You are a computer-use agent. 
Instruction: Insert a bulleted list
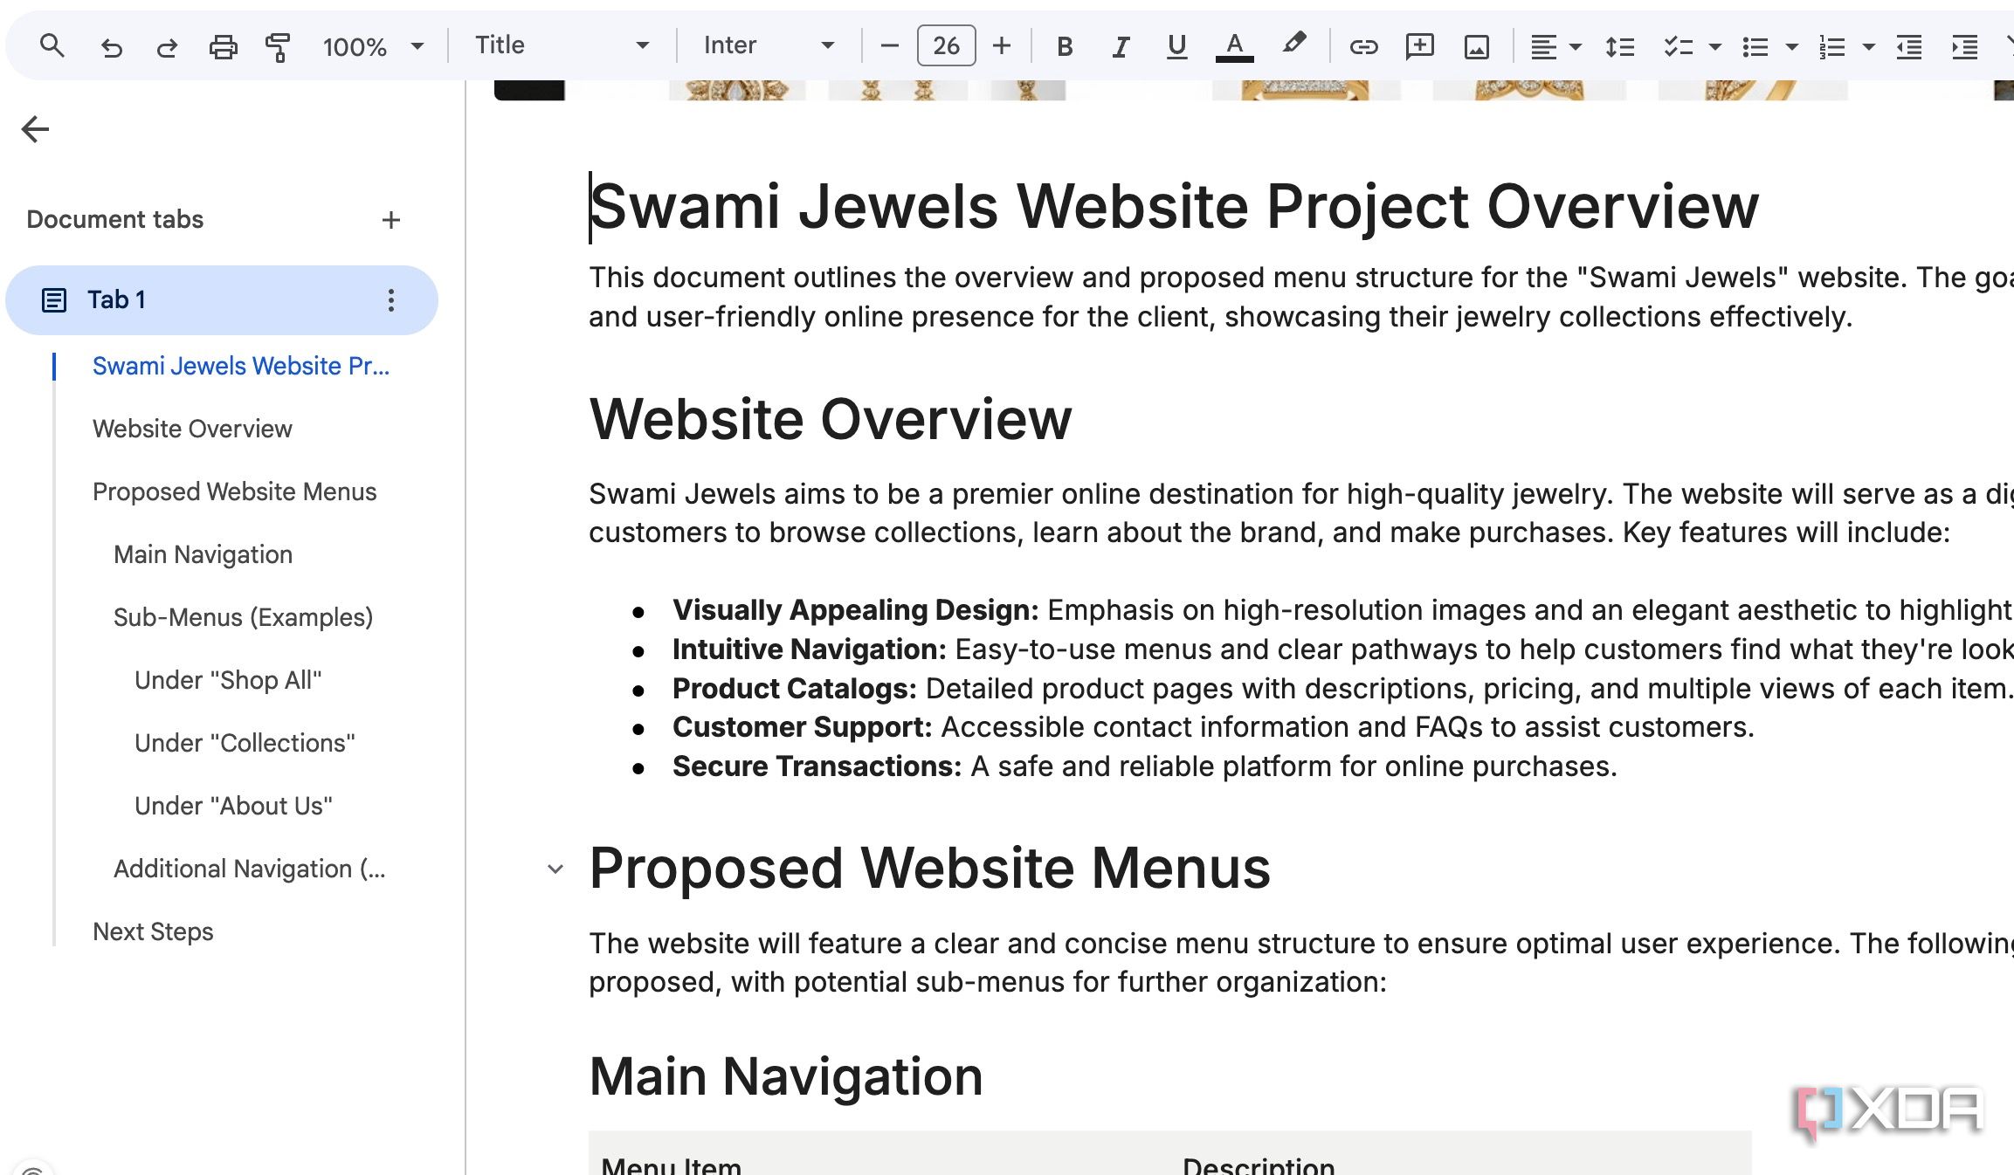pos(1755,46)
